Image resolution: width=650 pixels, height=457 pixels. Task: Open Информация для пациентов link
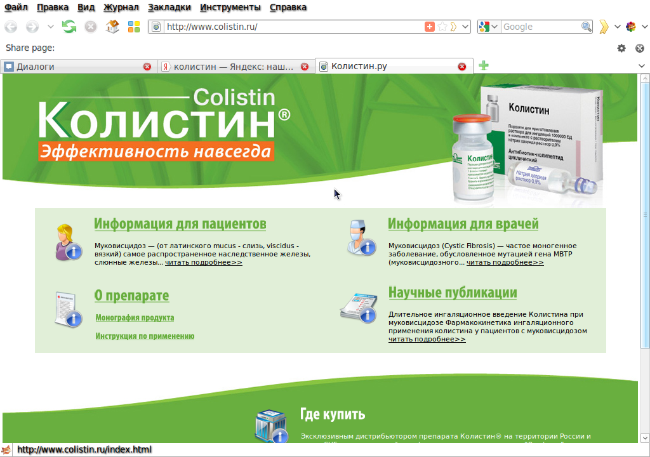click(x=180, y=223)
